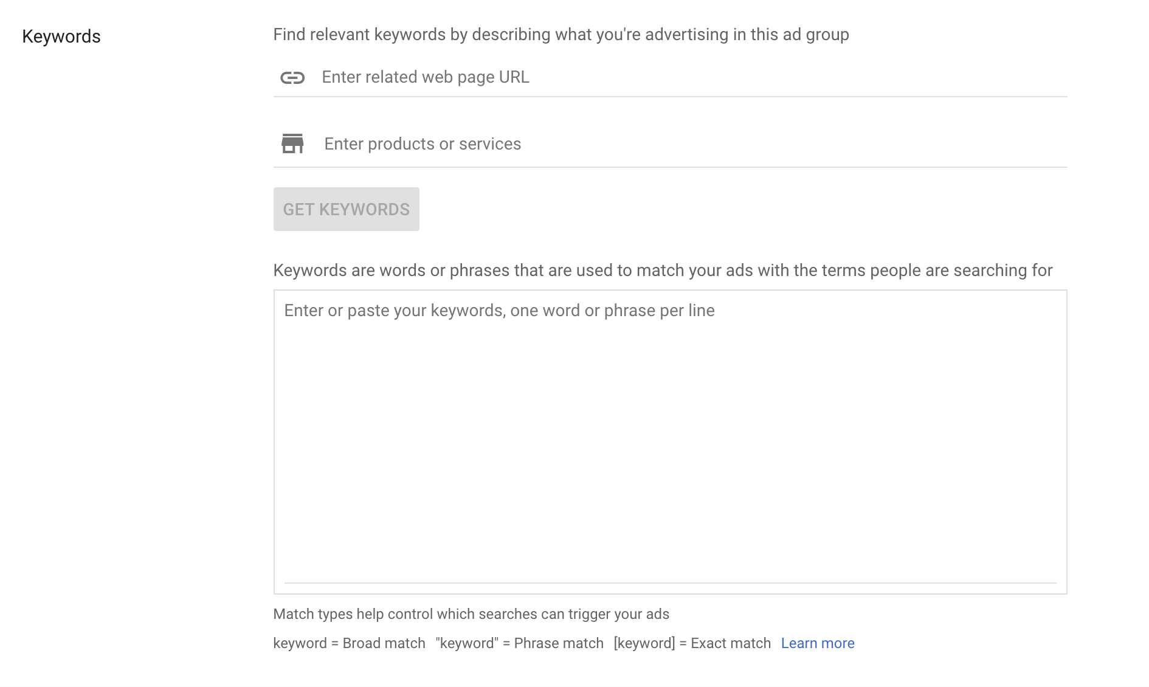Screen dimensions: 1149x687
Task: Click the link icon beside URL field
Action: click(292, 78)
